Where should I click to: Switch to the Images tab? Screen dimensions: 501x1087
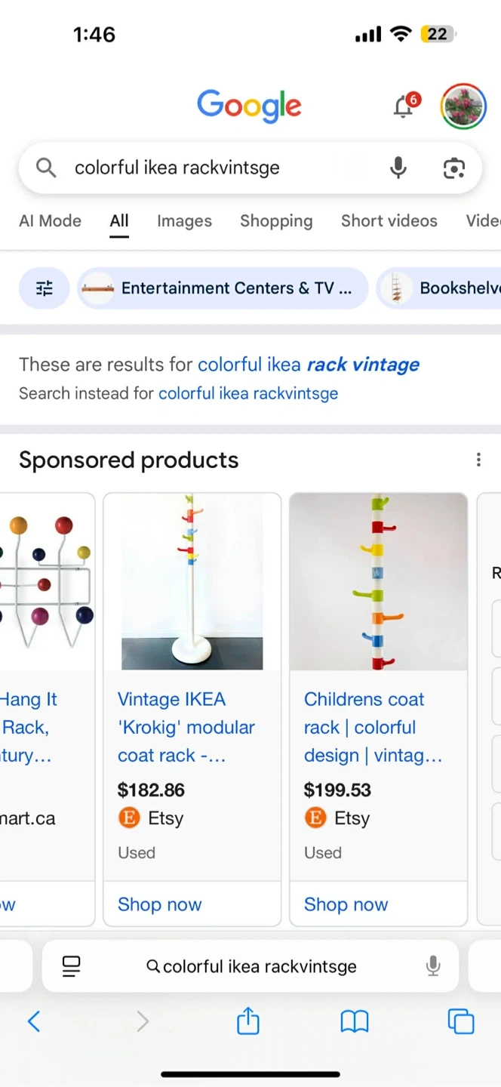pos(184,221)
